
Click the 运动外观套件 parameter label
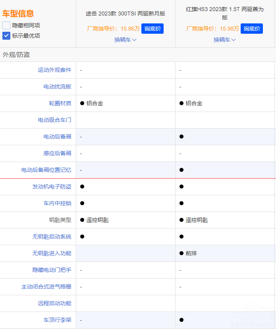[x=54, y=70]
